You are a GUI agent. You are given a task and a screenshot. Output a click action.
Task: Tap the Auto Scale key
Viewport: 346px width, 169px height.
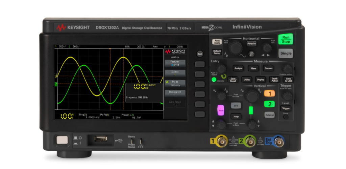[217, 42]
